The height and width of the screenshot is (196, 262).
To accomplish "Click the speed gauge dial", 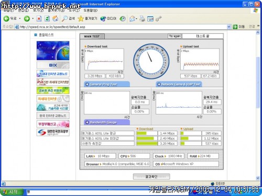I will click(x=151, y=61).
